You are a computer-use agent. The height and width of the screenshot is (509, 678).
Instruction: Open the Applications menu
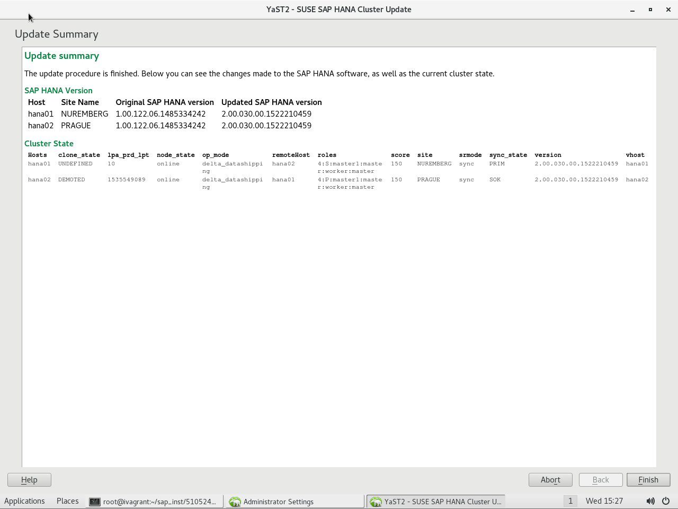[x=24, y=501]
